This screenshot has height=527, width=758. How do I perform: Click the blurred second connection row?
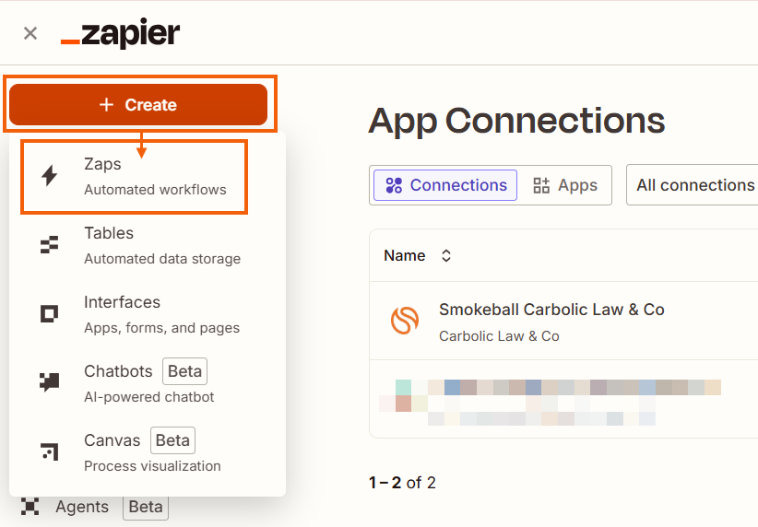[x=563, y=399]
